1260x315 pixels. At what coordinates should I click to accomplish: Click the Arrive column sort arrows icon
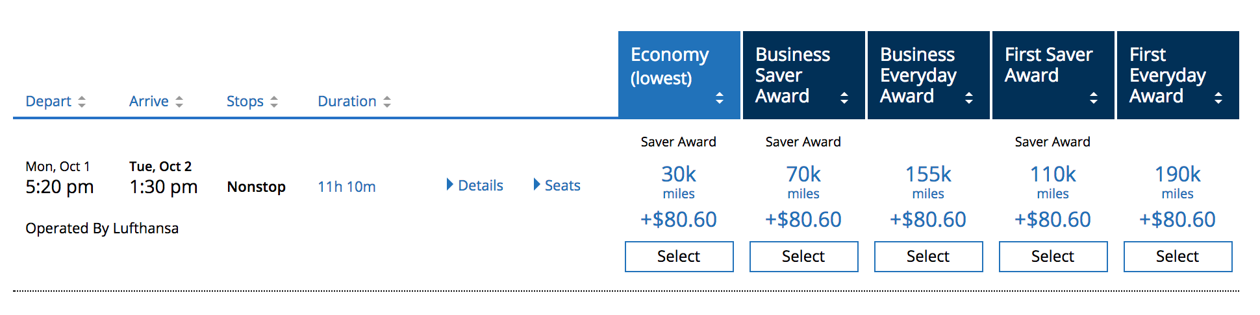pos(179,102)
